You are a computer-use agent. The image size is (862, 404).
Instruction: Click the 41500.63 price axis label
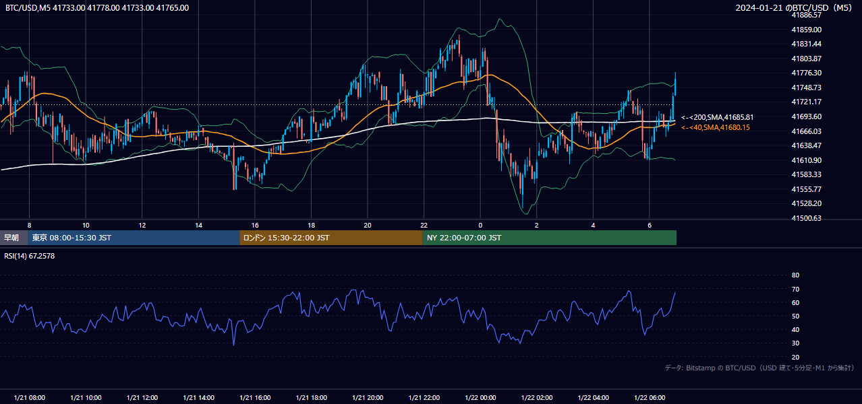(x=806, y=218)
